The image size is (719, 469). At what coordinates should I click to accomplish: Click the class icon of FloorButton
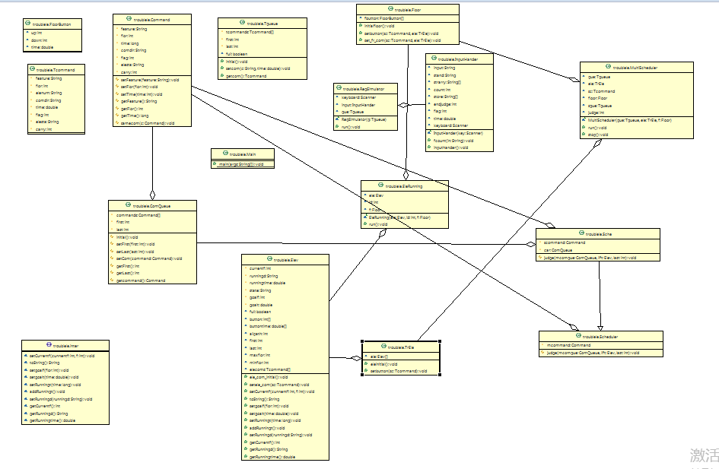28,24
